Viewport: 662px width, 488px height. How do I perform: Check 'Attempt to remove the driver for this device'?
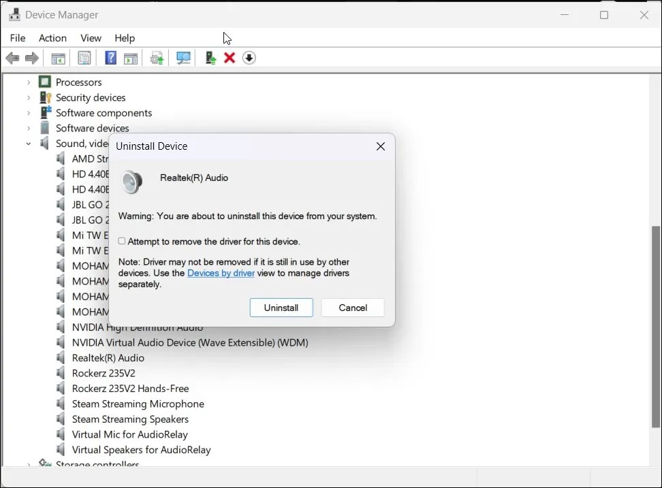click(x=121, y=241)
